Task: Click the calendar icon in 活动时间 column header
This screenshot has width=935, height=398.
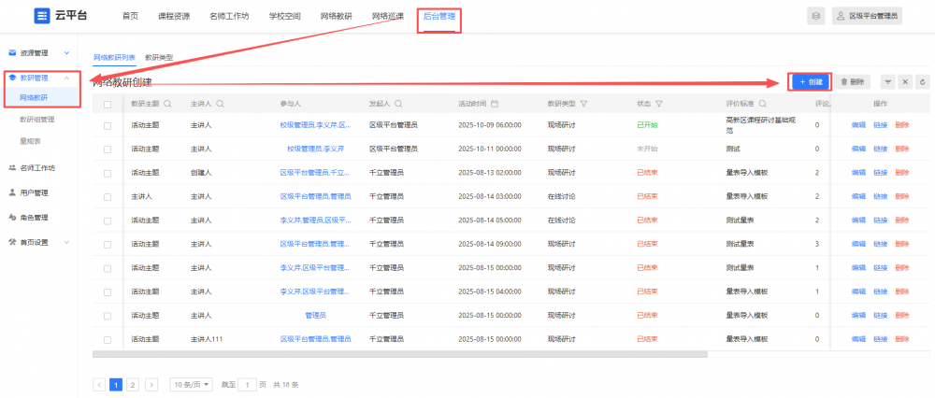Action: [x=494, y=104]
